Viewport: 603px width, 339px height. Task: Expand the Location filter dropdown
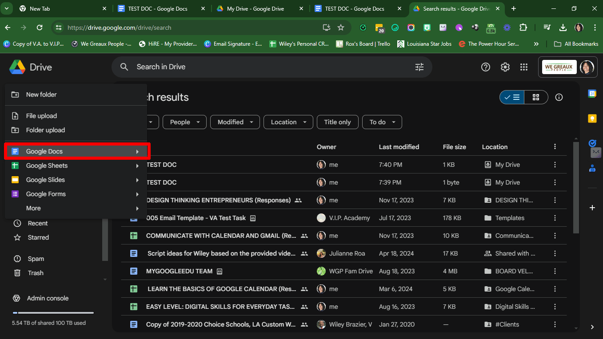pos(288,122)
